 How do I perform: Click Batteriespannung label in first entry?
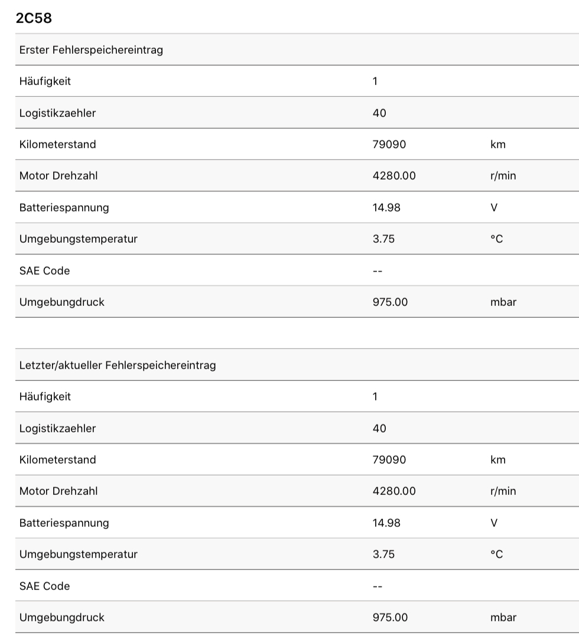64,207
